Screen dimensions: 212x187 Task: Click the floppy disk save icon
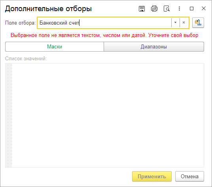[x=142, y=9]
